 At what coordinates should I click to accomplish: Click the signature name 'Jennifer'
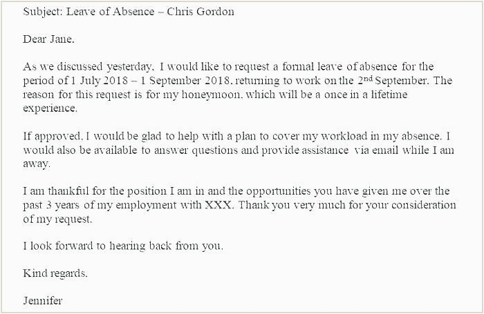point(43,301)
